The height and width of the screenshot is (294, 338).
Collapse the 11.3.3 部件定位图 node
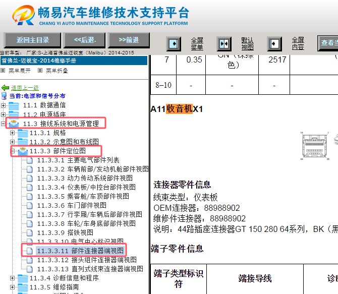(12, 151)
